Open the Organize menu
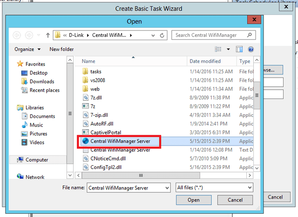This screenshot has height=217, width=298. point(27,49)
